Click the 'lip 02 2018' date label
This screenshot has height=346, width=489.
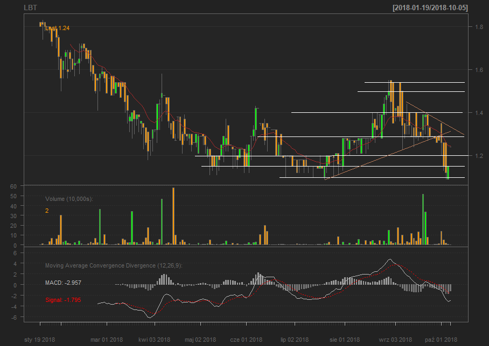(295, 340)
